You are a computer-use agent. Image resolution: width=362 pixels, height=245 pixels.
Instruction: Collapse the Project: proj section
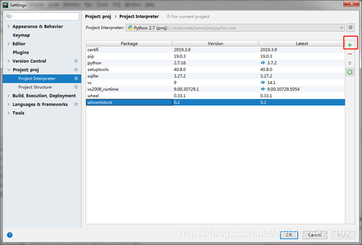[x=8, y=70]
